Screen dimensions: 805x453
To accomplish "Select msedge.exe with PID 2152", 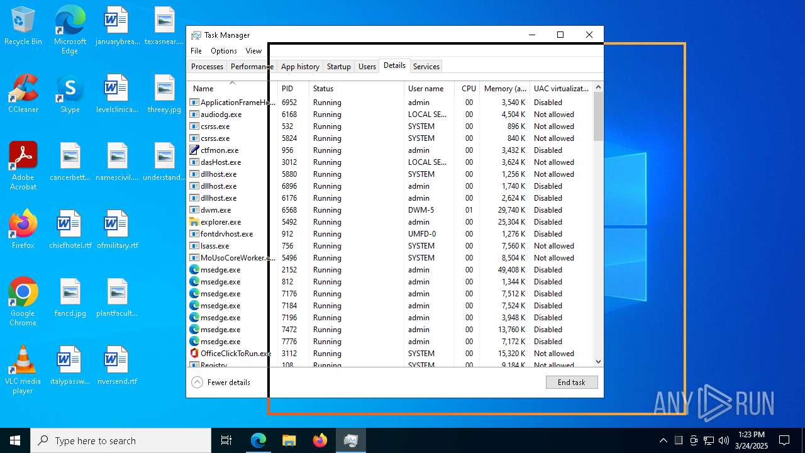I will click(390, 270).
